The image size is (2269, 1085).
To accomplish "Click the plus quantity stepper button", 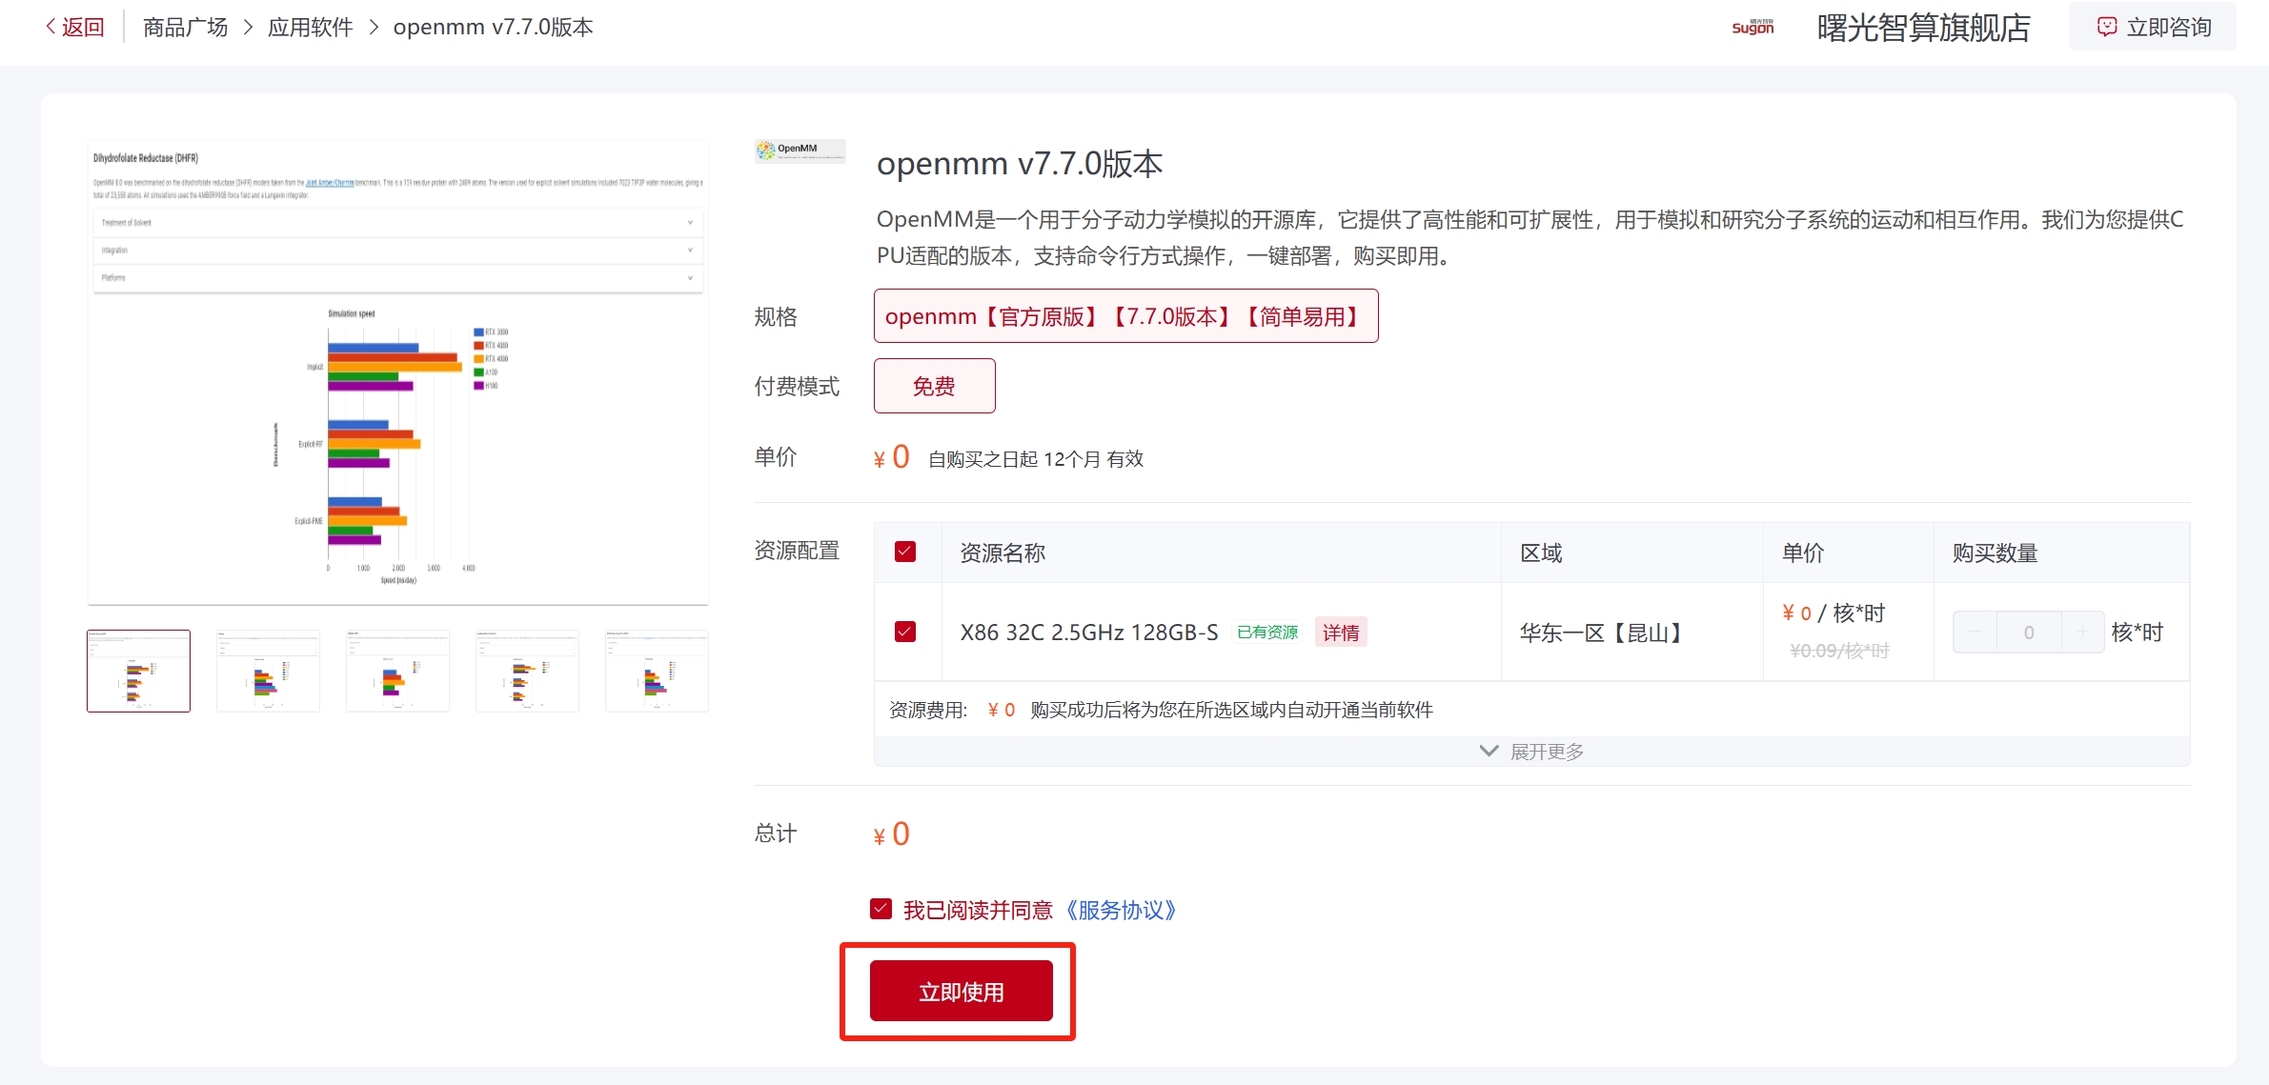I will click(x=2082, y=633).
